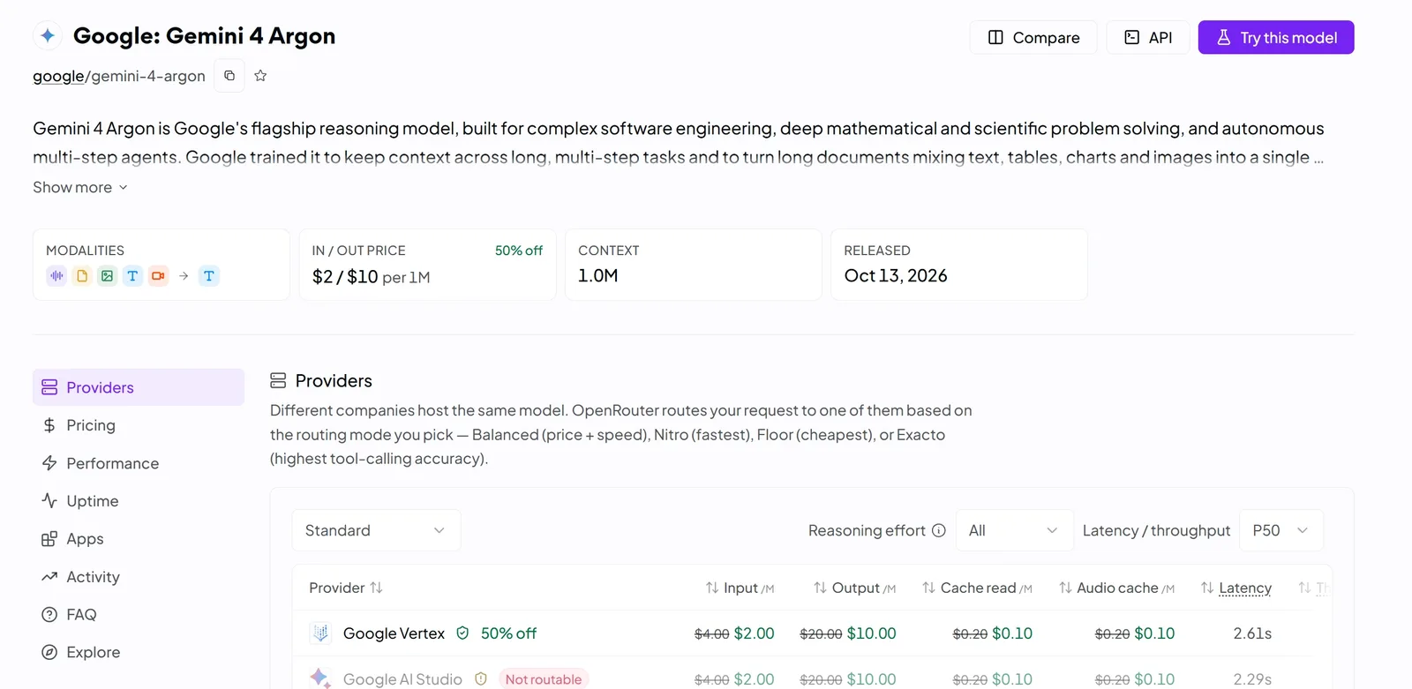This screenshot has height=689, width=1412.
Task: Open Apps section in sidebar
Action: (139, 539)
